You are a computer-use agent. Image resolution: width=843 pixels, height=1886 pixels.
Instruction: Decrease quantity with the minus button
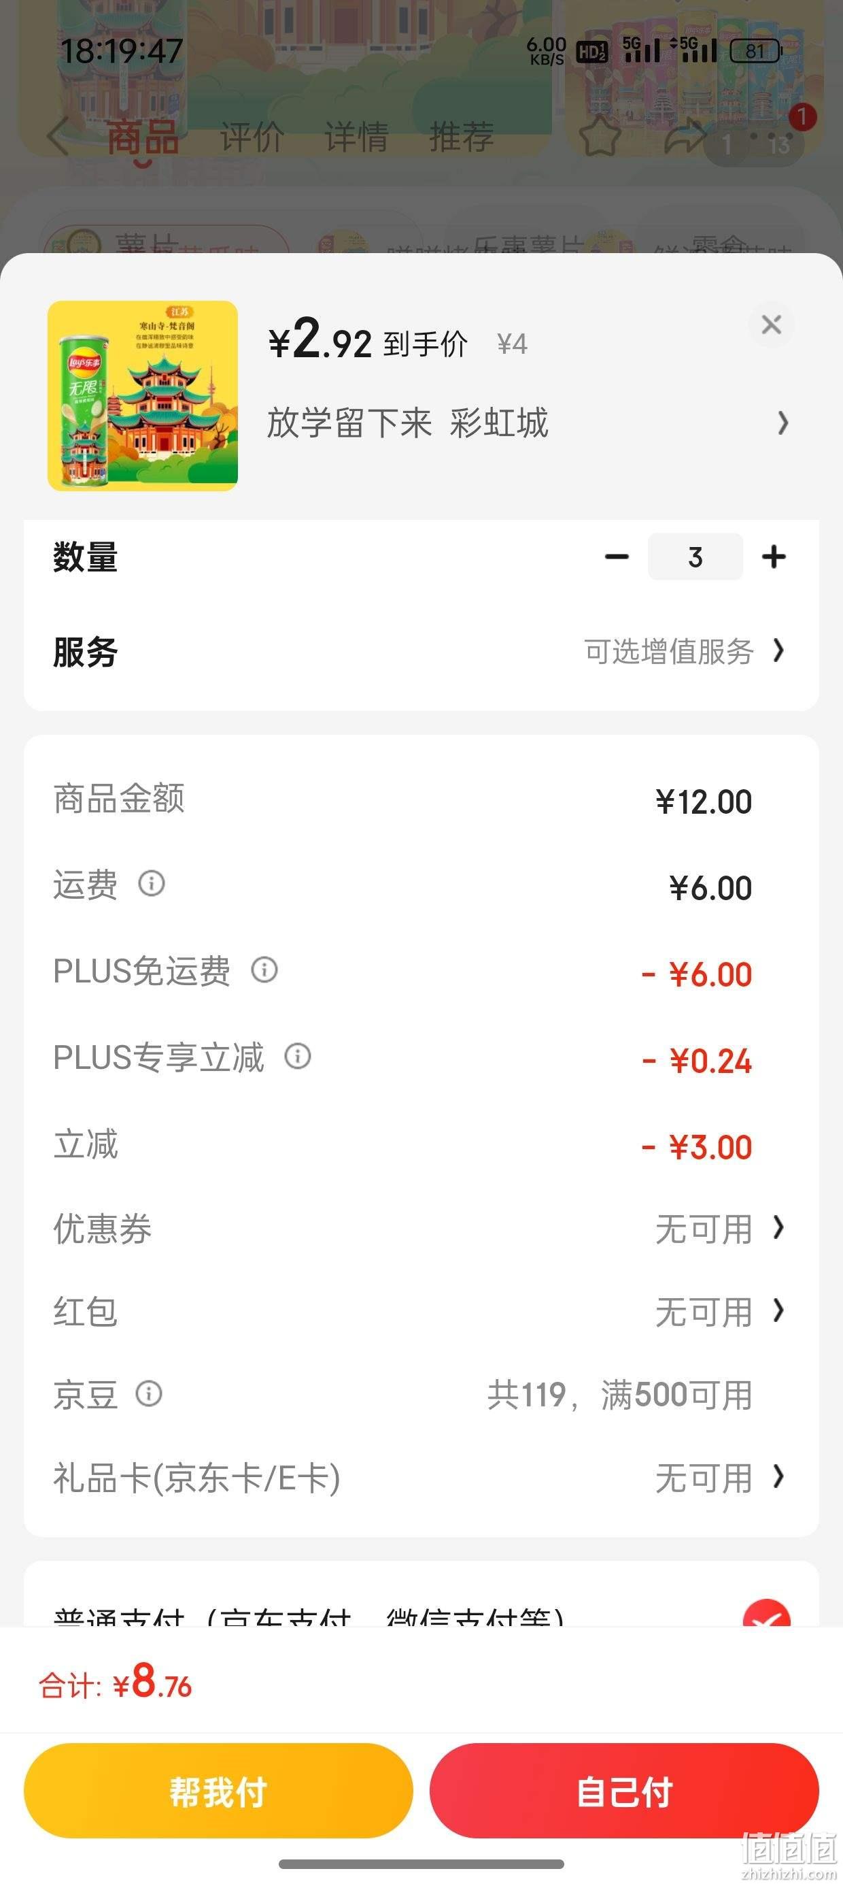(x=617, y=557)
